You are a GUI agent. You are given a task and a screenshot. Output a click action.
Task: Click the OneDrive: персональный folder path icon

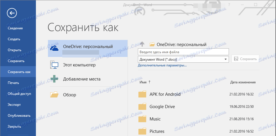pyautogui.click(x=152, y=44)
